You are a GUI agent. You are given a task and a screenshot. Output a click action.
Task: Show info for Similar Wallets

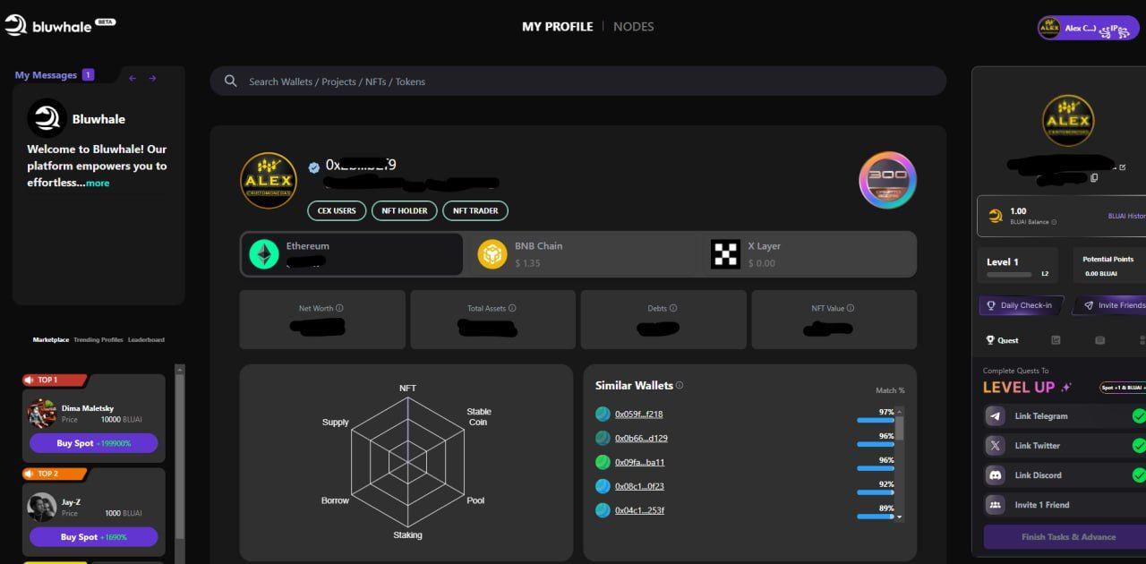coord(680,385)
